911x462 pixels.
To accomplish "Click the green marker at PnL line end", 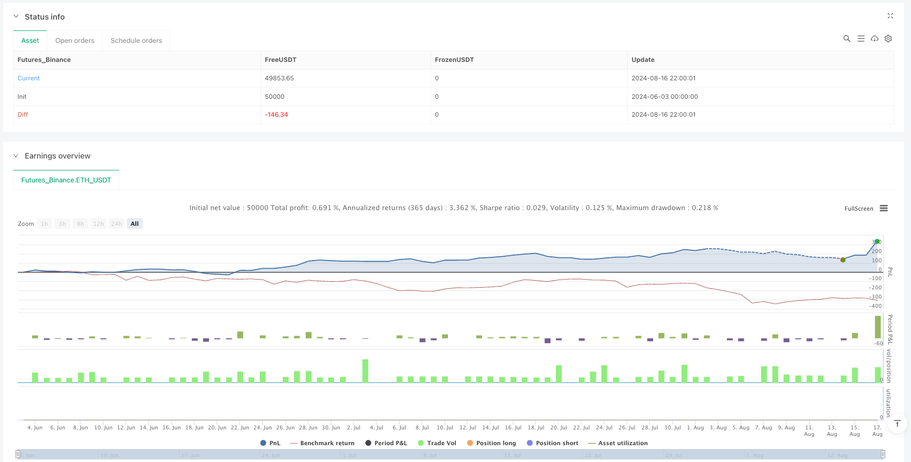I will [x=877, y=242].
